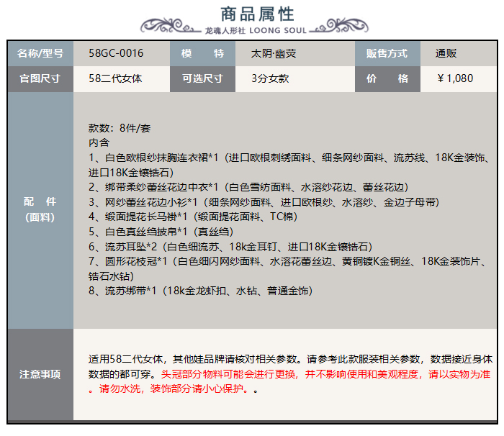Select the 58二代女体 size value
The width and height of the screenshot is (504, 436).
pyautogui.click(x=115, y=78)
